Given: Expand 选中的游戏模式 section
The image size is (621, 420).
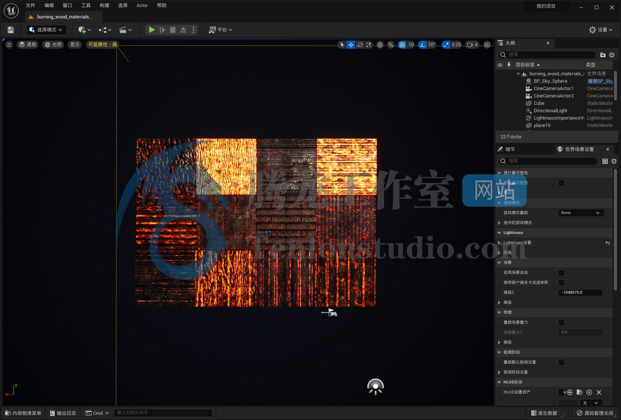Looking at the screenshot, I should coord(499,223).
